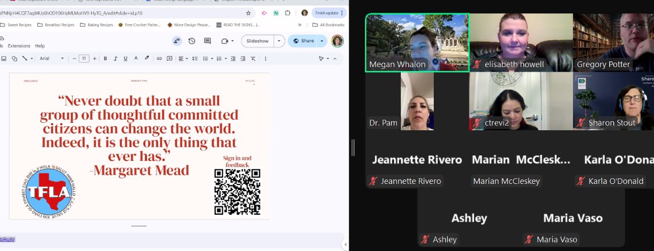Image resolution: width=654 pixels, height=251 pixels.
Task: Open the highlight color pen tool
Action: pyautogui.click(x=147, y=59)
